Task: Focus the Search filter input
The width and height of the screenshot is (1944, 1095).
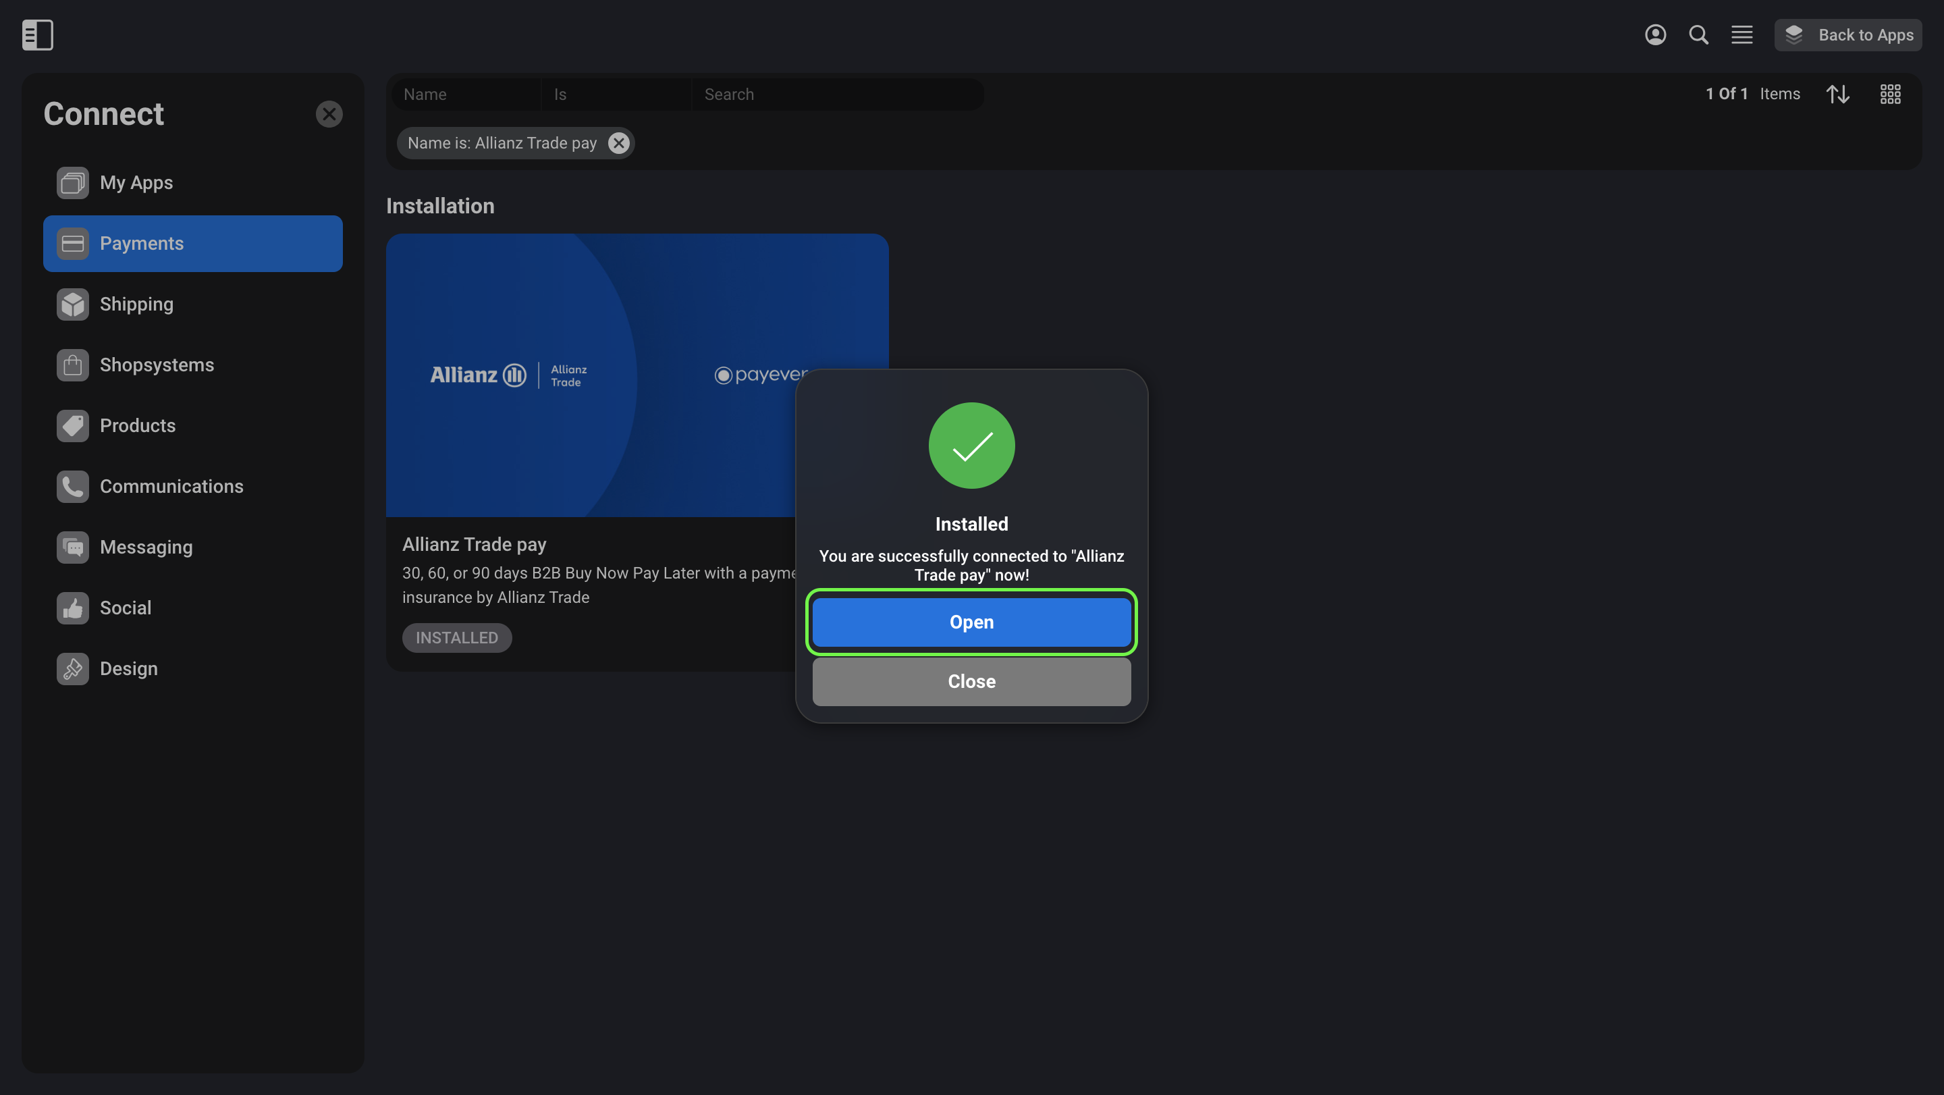Action: tap(838, 95)
